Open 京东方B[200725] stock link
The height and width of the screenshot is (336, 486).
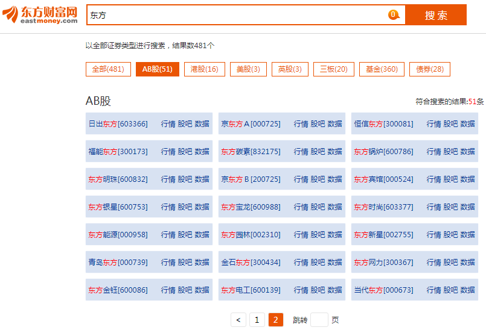(x=251, y=179)
